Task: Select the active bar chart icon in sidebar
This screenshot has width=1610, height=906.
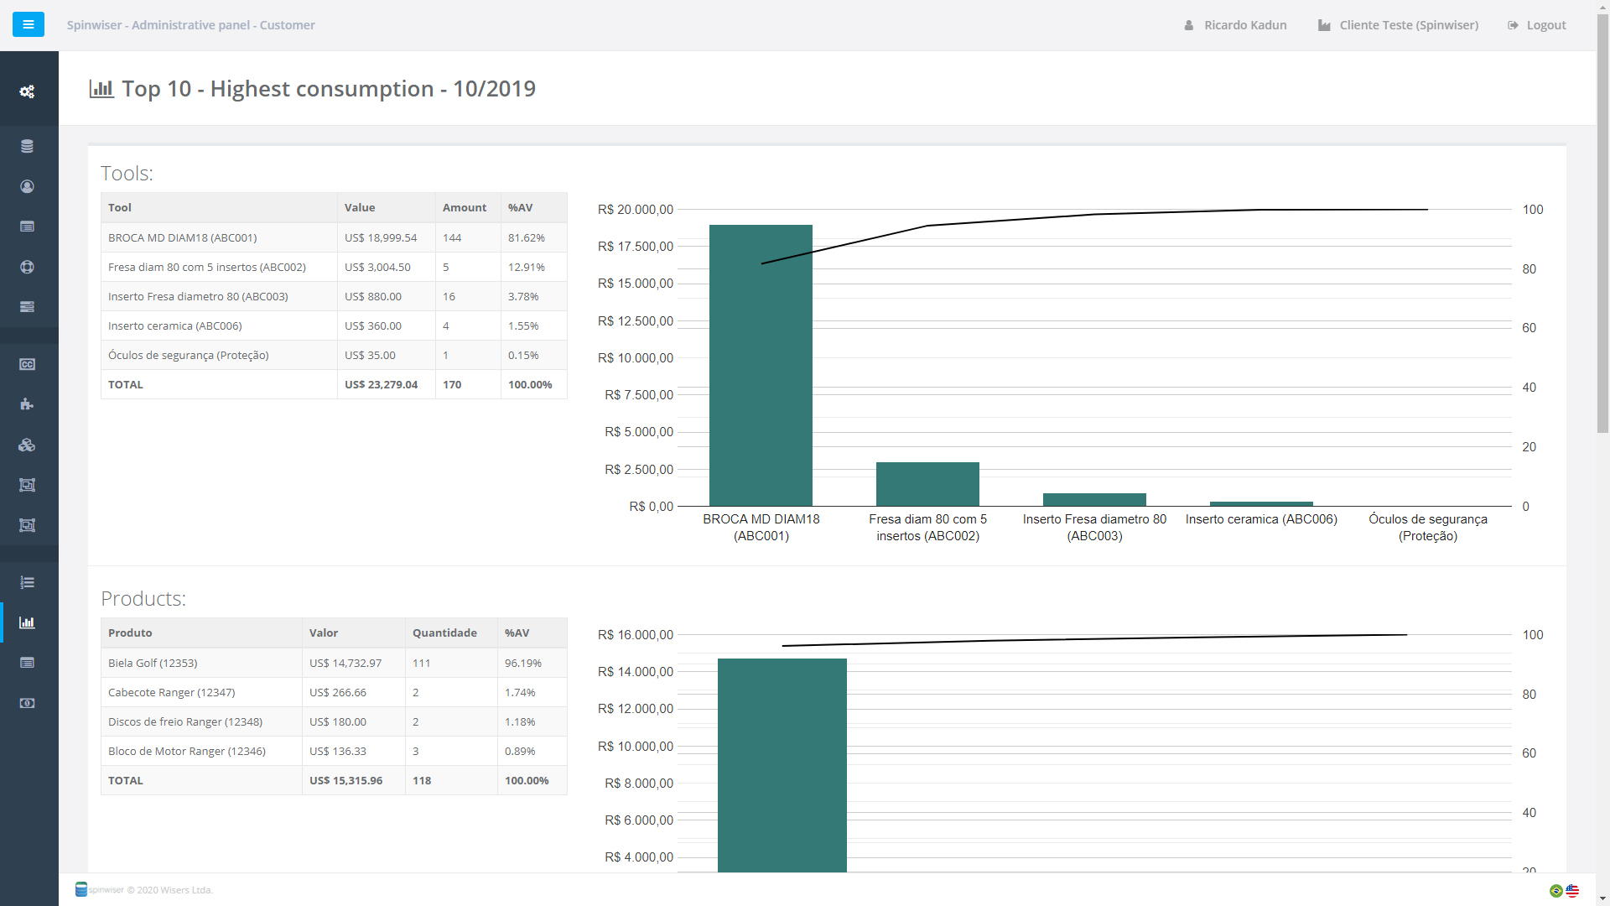Action: coord(27,622)
